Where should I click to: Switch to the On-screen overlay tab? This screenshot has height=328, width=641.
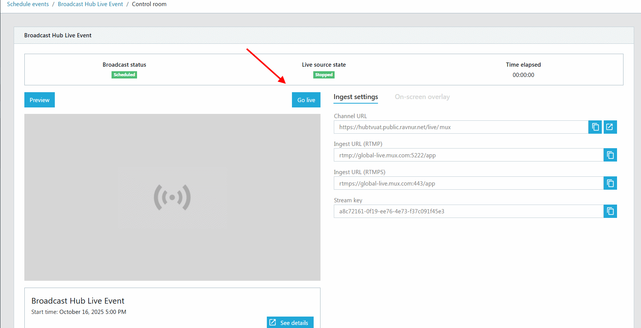(x=422, y=97)
